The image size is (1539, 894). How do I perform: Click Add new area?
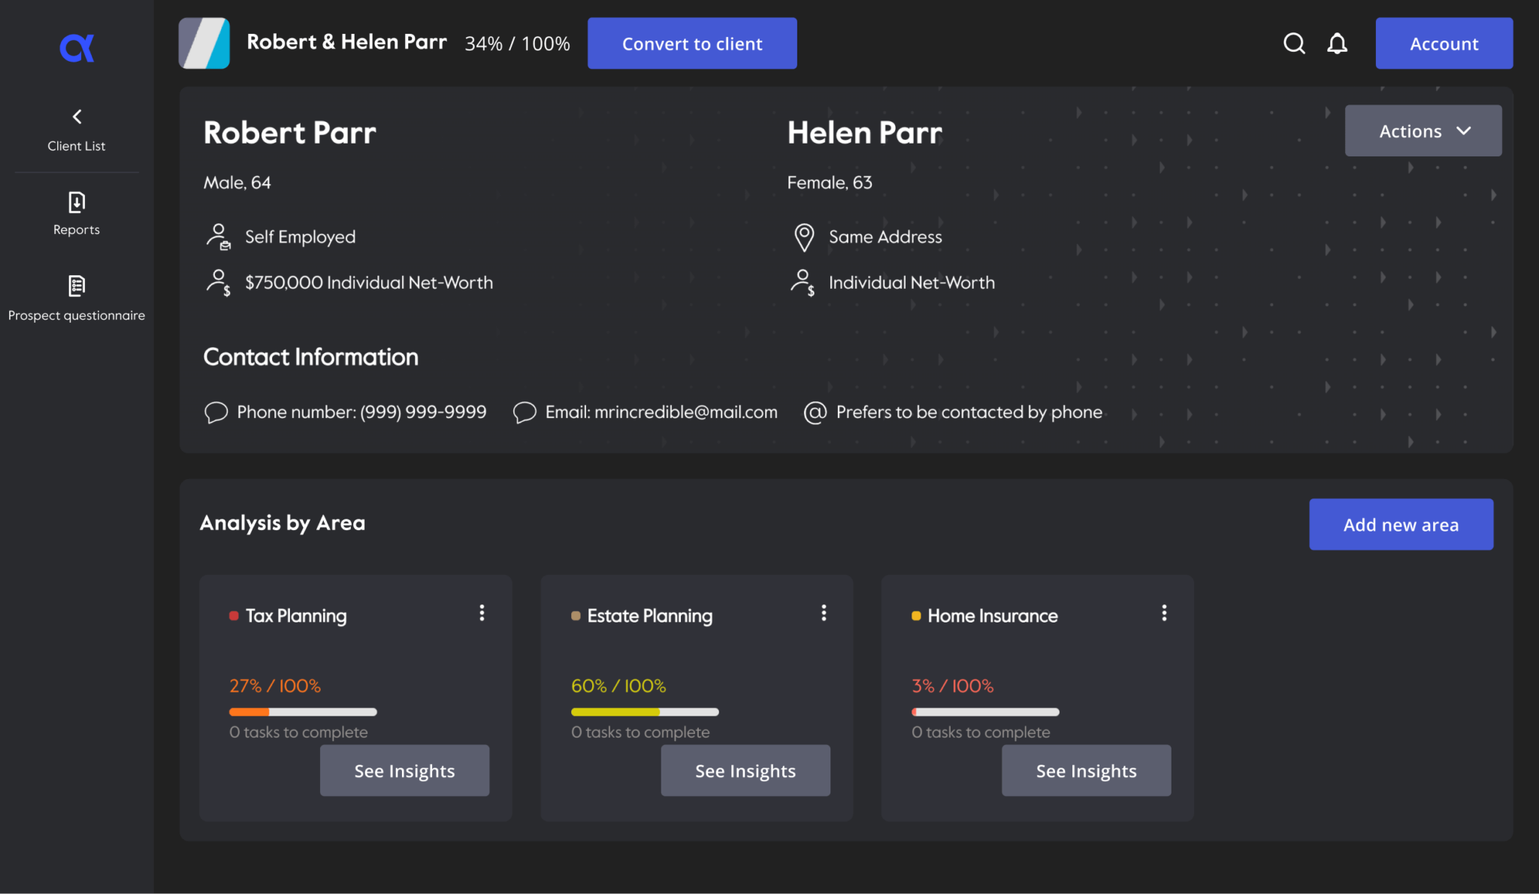point(1400,524)
